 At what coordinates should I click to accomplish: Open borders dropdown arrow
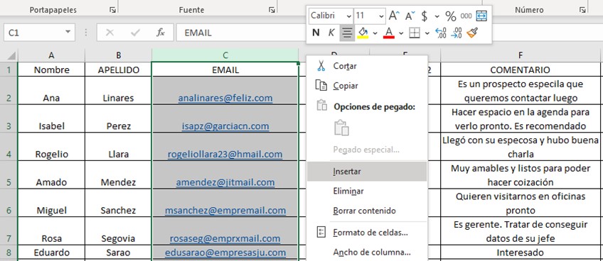(x=427, y=33)
